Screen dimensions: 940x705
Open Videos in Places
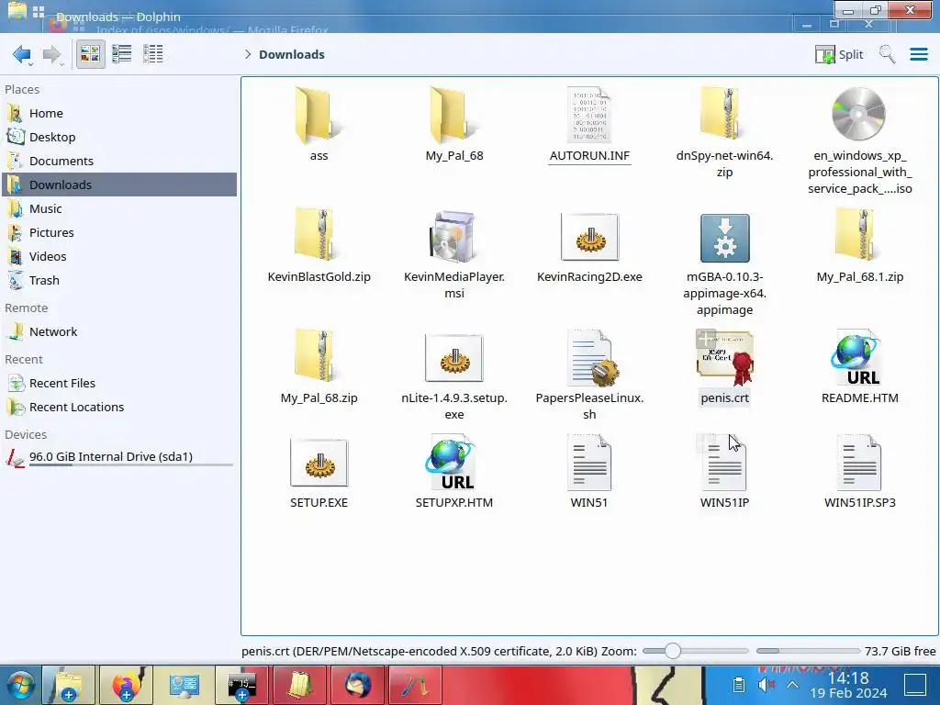click(118, 257)
